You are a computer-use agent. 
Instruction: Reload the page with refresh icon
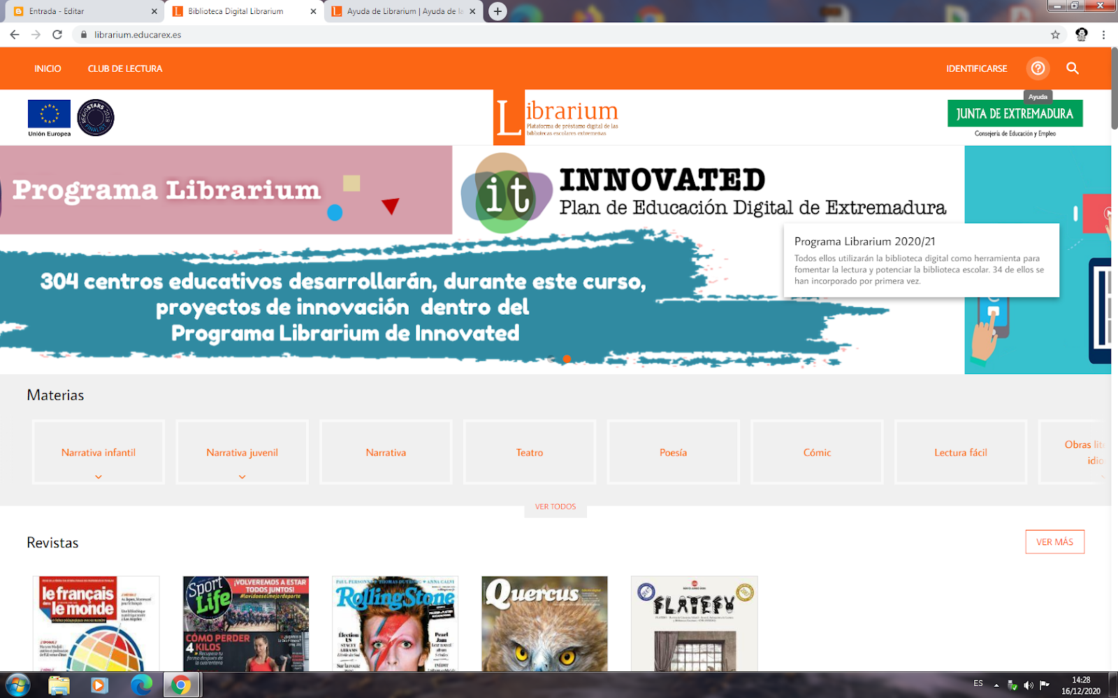57,34
